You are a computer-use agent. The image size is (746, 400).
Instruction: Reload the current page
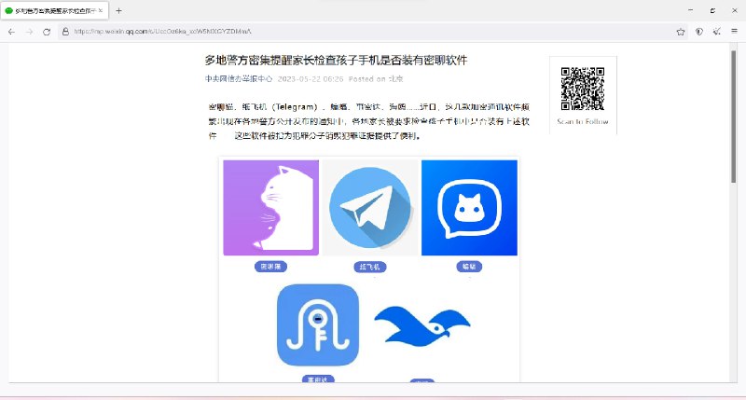click(x=47, y=32)
